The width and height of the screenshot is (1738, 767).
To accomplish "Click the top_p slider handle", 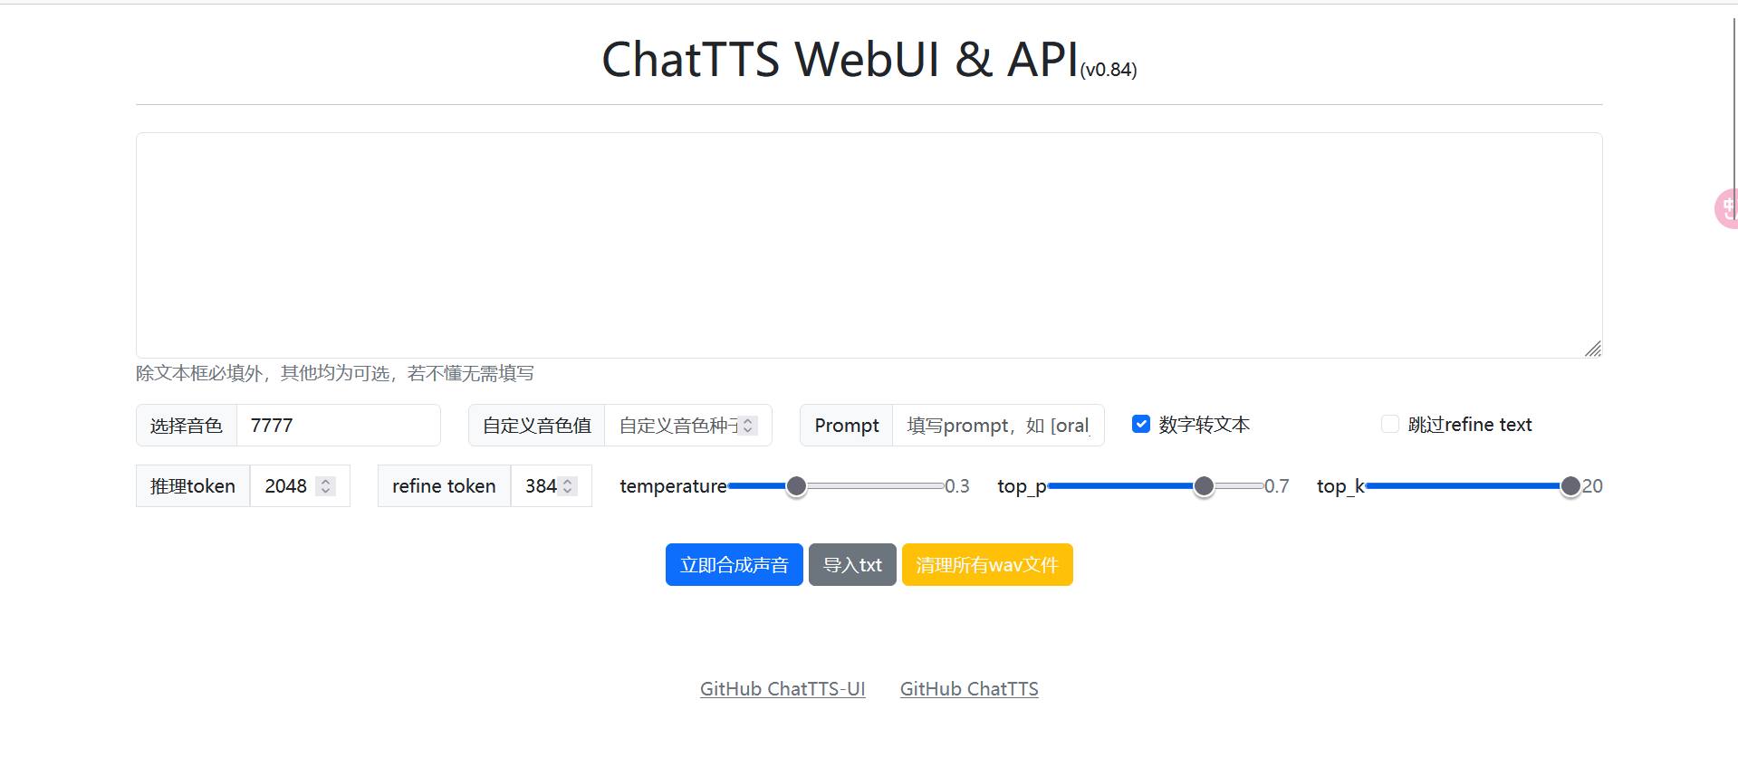I will point(1204,486).
